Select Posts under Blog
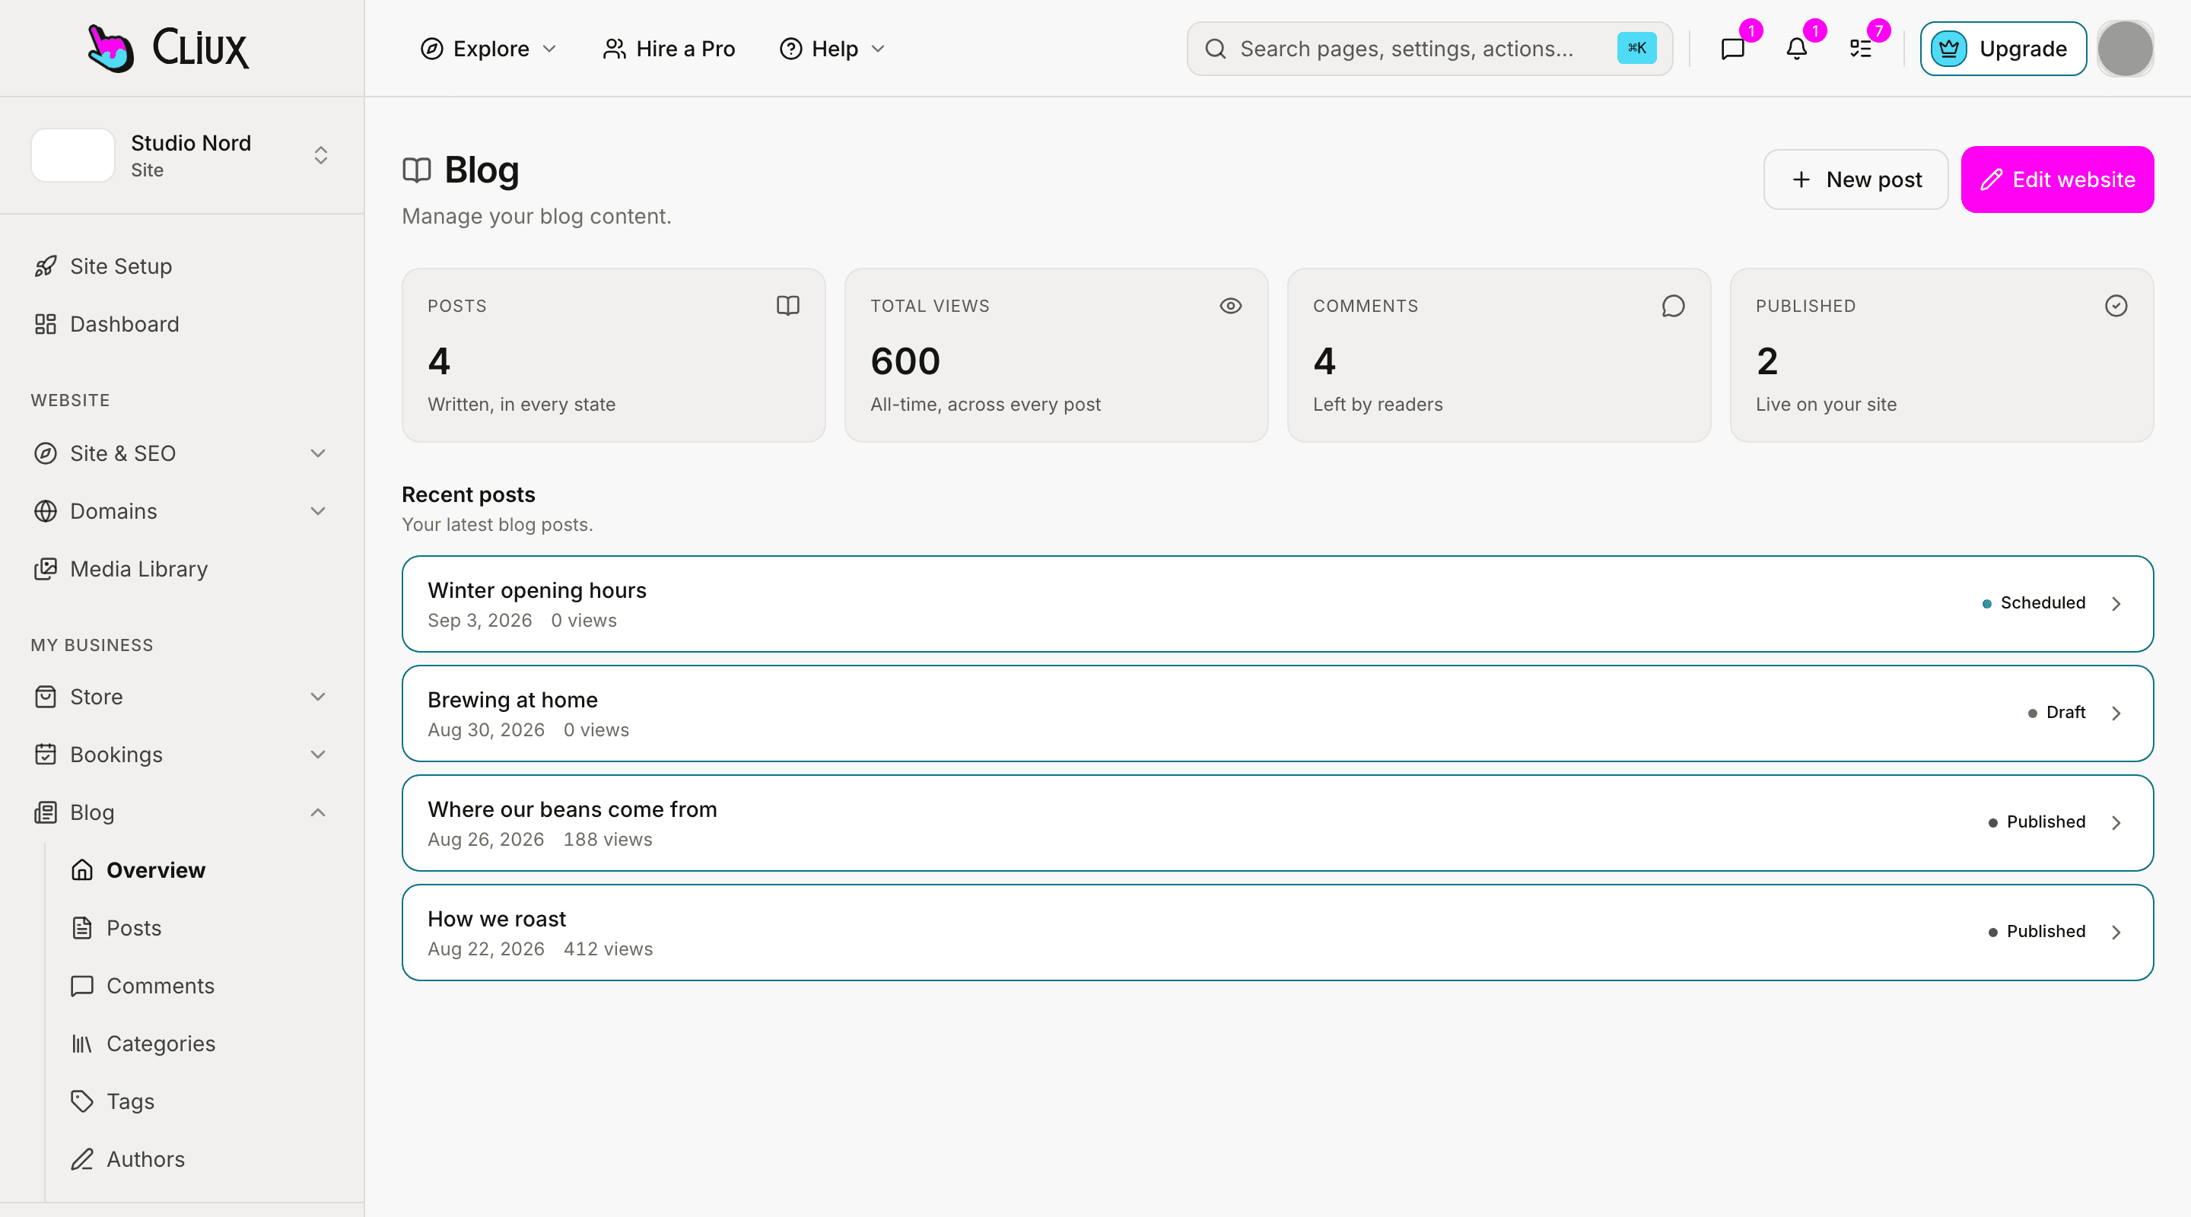 click(x=202, y=928)
